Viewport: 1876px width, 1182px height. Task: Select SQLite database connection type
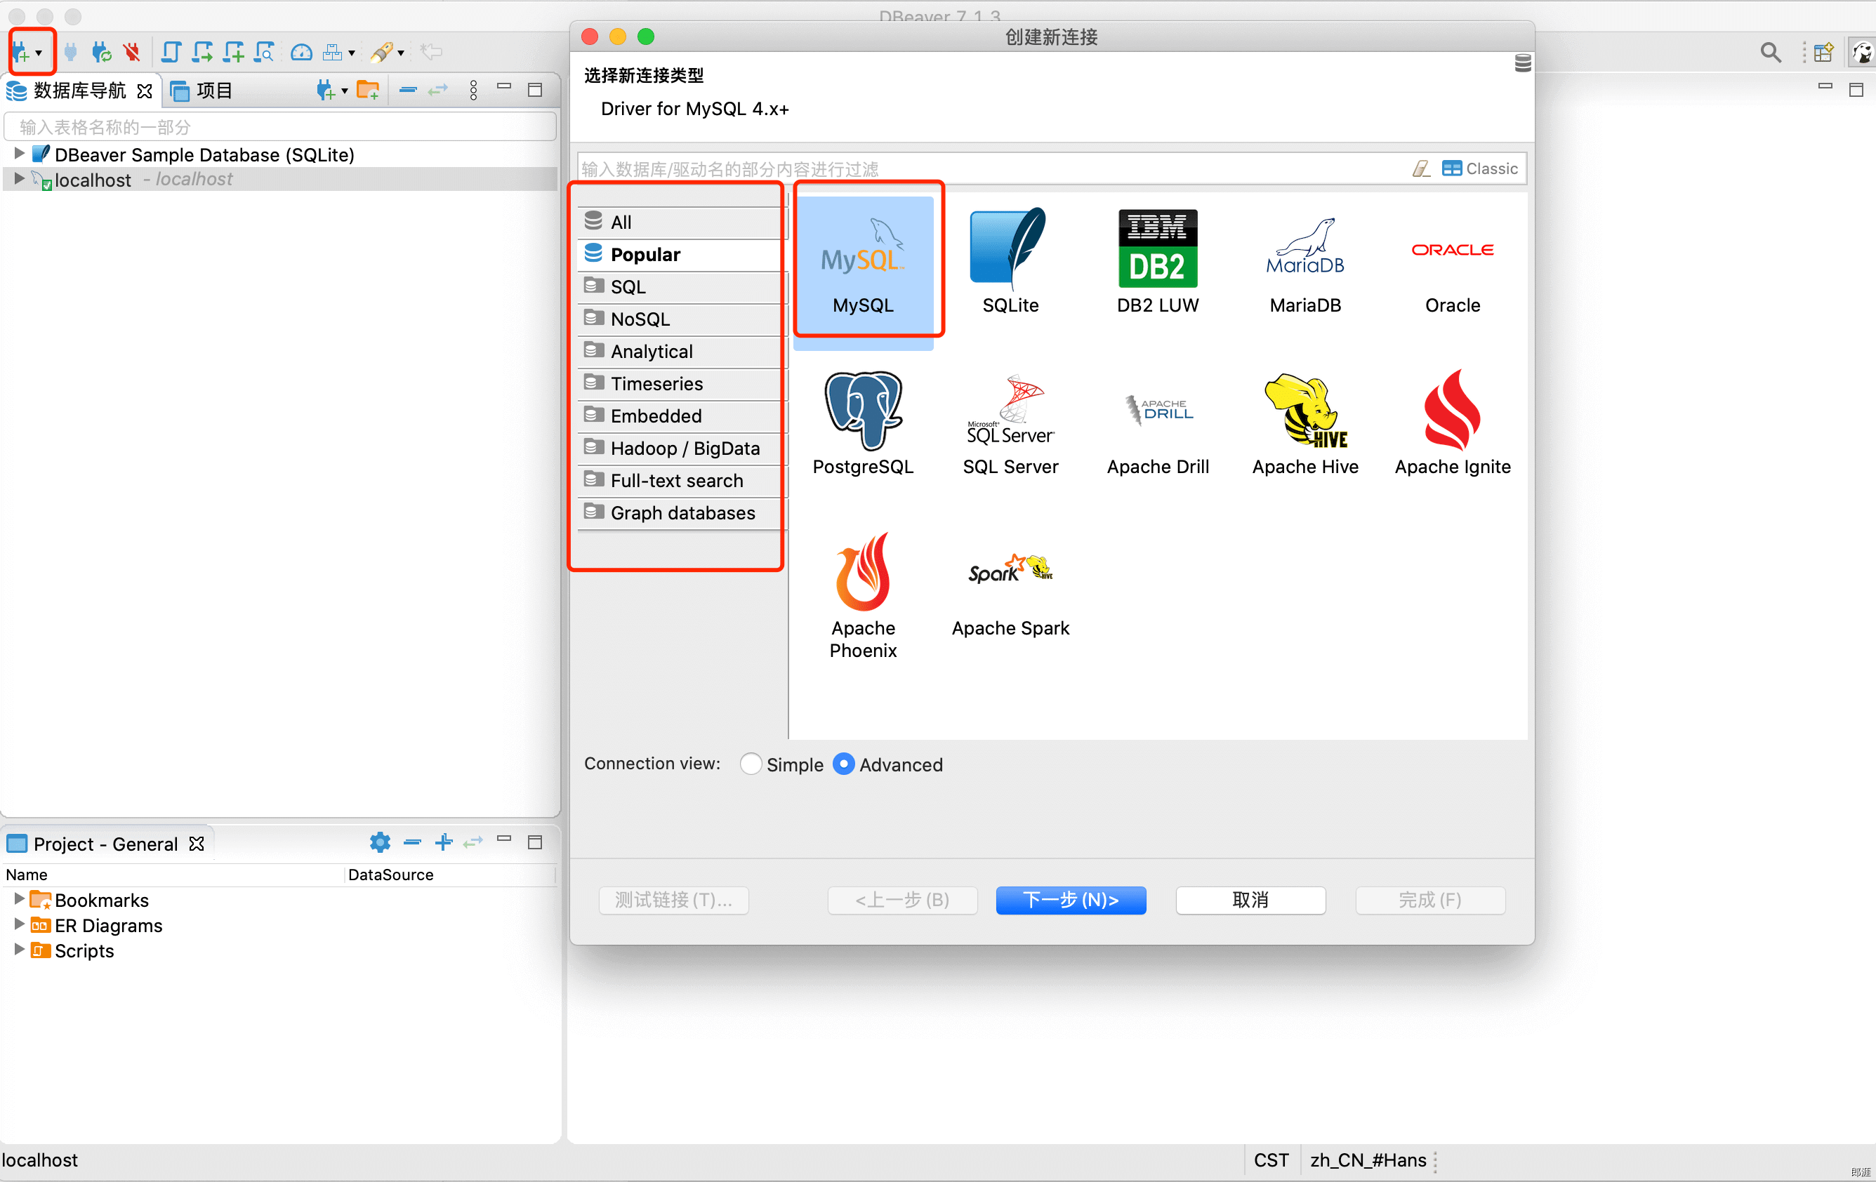(1010, 261)
